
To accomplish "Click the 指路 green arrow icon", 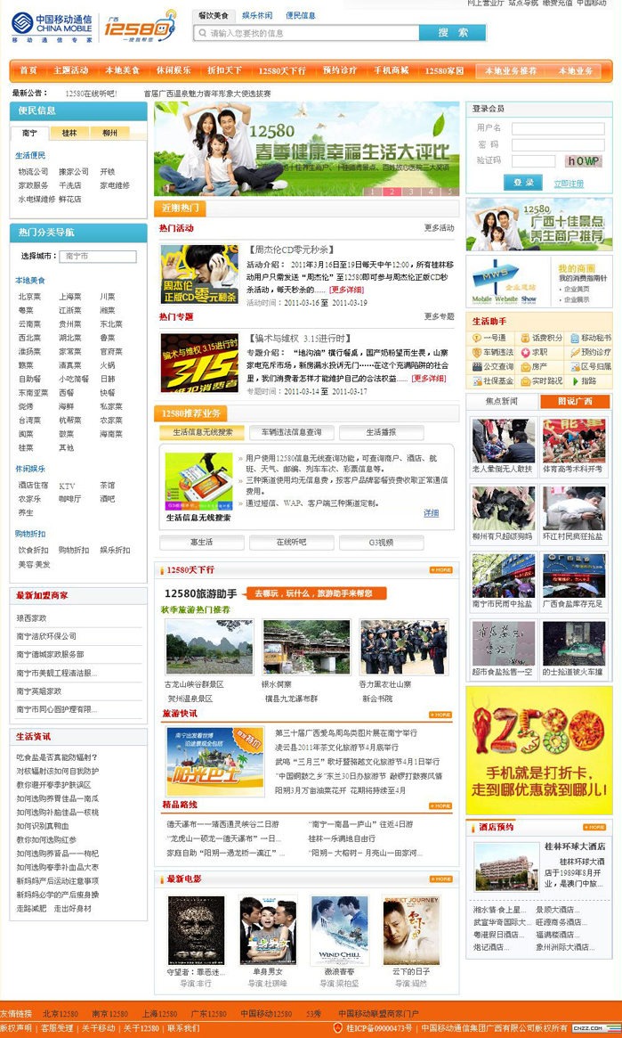I will 575,381.
